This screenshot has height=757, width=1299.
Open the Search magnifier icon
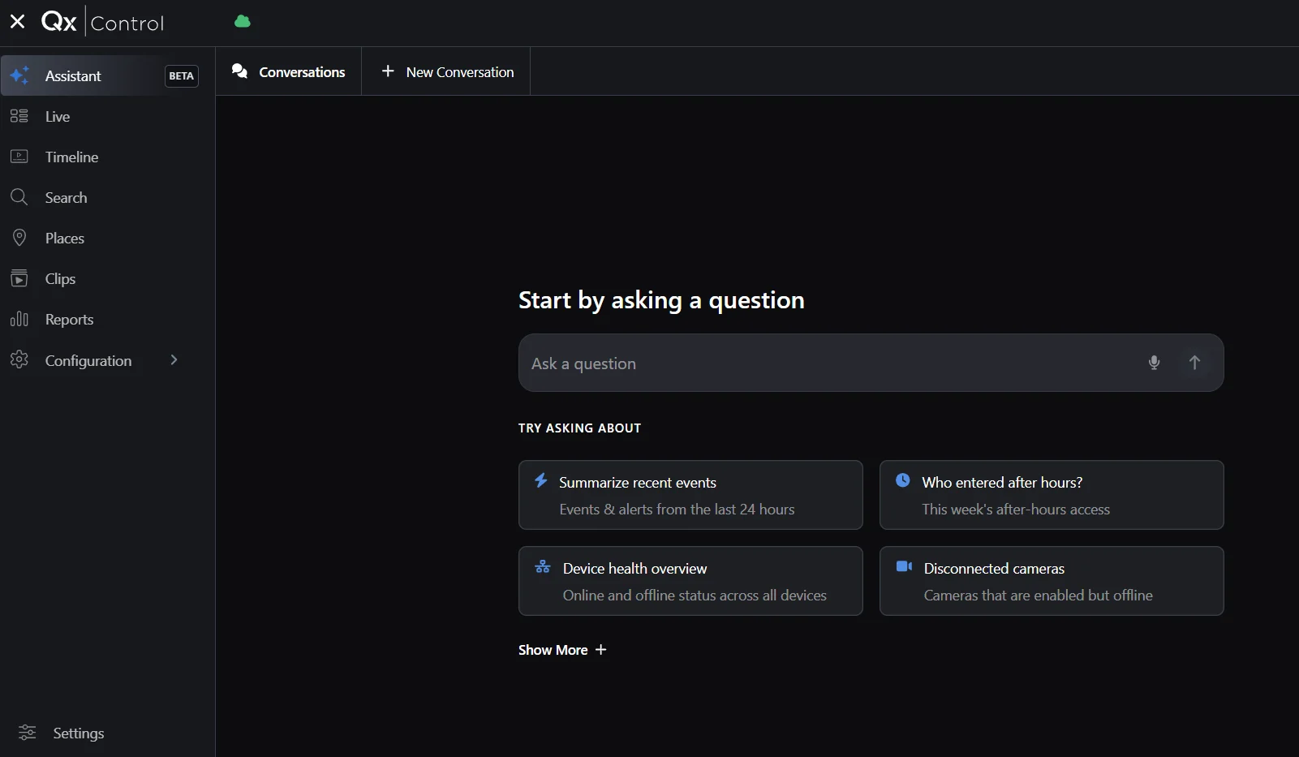[x=19, y=197]
